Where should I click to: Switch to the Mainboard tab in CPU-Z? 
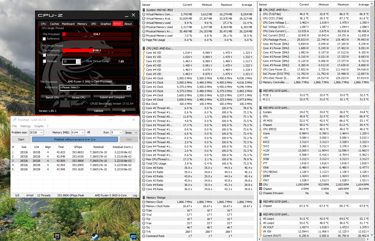[68, 24]
